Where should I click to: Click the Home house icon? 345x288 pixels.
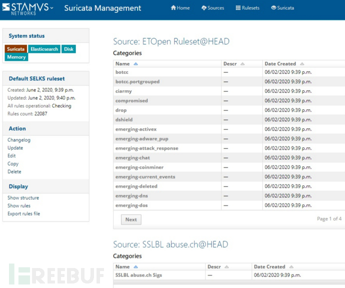pyautogui.click(x=173, y=7)
